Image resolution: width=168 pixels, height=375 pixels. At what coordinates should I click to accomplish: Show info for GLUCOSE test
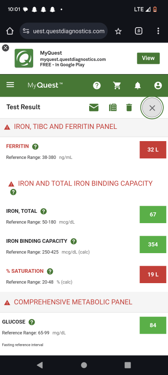click(32, 322)
